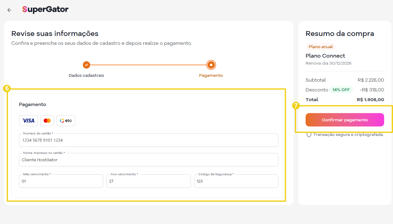Click the Código de Segurança field
The width and height of the screenshot is (393, 224).
236,181
